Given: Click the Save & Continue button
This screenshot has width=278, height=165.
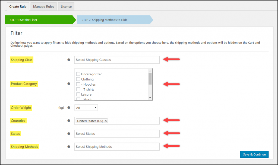Looking at the screenshot, I should [254, 154].
